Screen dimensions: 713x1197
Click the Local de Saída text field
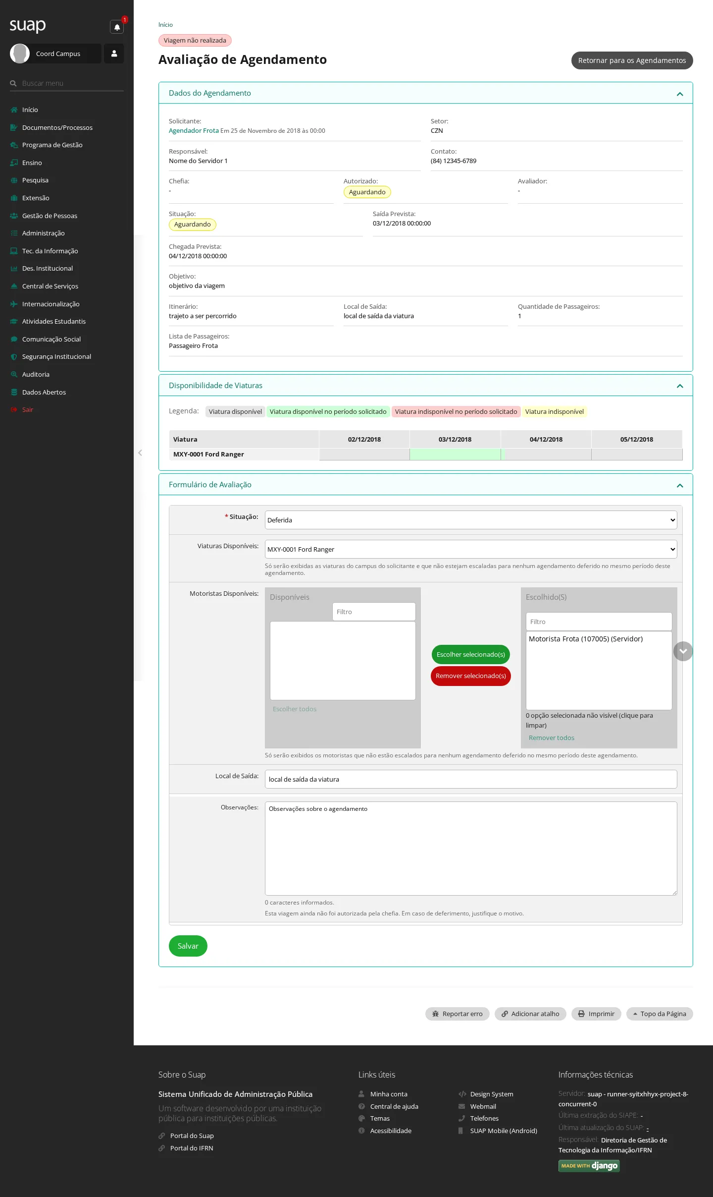click(471, 779)
